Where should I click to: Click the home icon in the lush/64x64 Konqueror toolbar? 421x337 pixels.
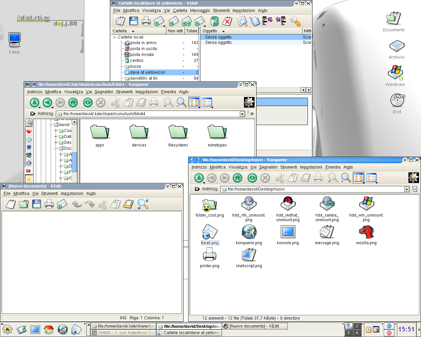(73, 103)
